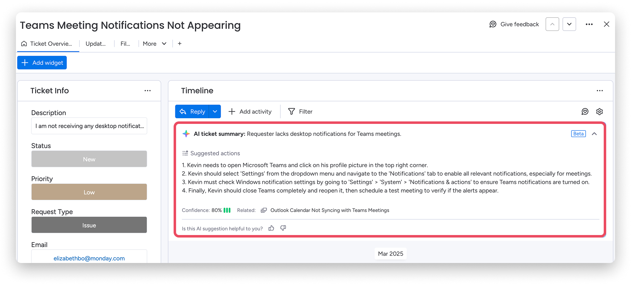The height and width of the screenshot is (286, 631).
Task: Click suggested action 1 about profile picture
Action: pos(305,165)
